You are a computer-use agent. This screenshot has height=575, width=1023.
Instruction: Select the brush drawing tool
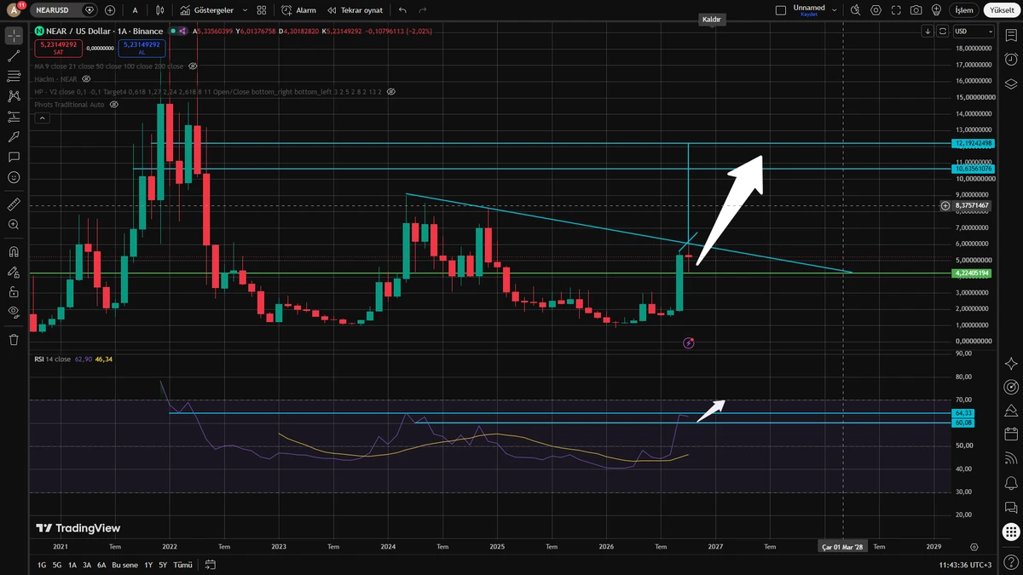pyautogui.click(x=14, y=137)
